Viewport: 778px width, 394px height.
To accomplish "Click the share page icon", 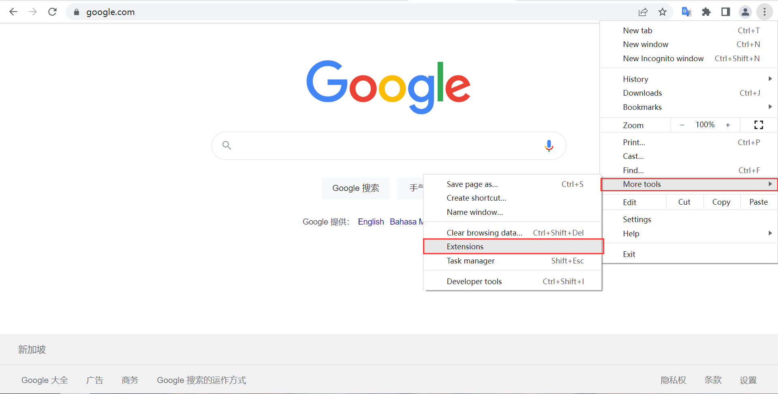I will point(643,12).
